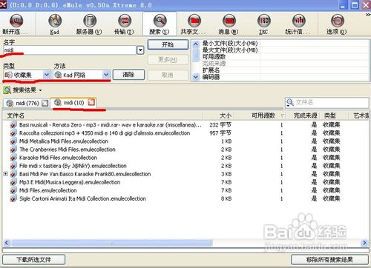The image size is (371, 268).
Task: Click the Start (开始) button
Action: [x=168, y=44]
